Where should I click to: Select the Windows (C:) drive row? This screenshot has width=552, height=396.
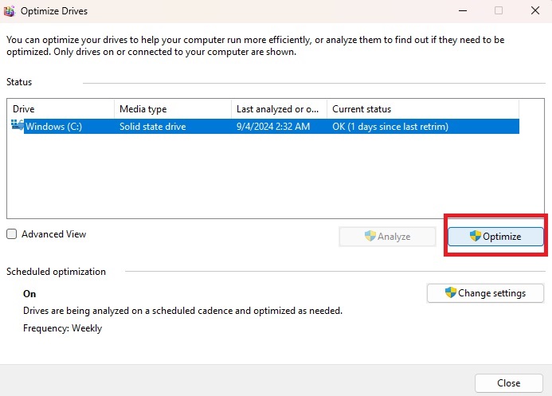(x=264, y=127)
